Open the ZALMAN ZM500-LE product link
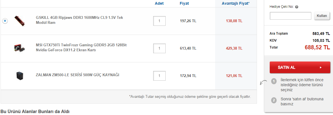The image size is (333, 115). pos(77,75)
